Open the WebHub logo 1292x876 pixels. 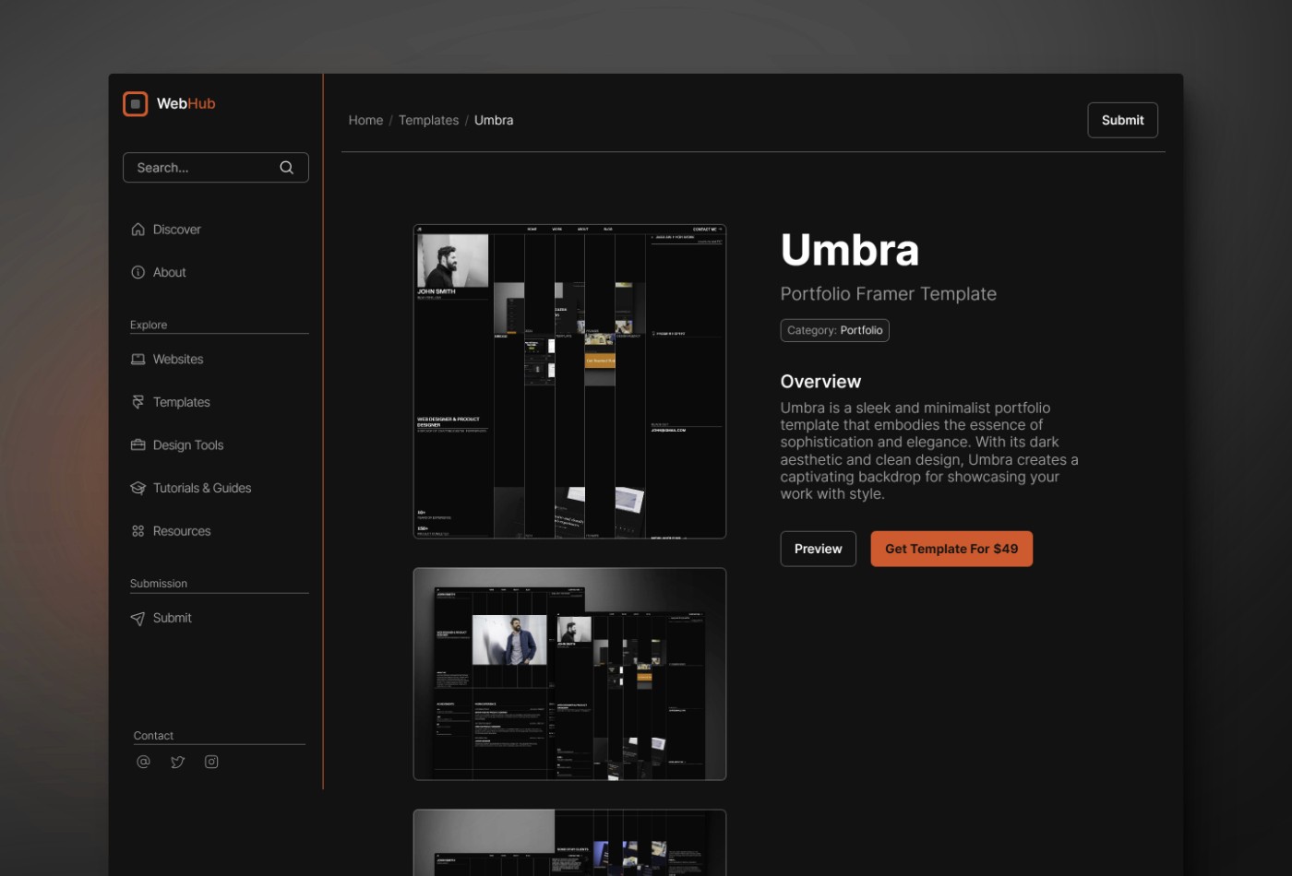pos(170,103)
